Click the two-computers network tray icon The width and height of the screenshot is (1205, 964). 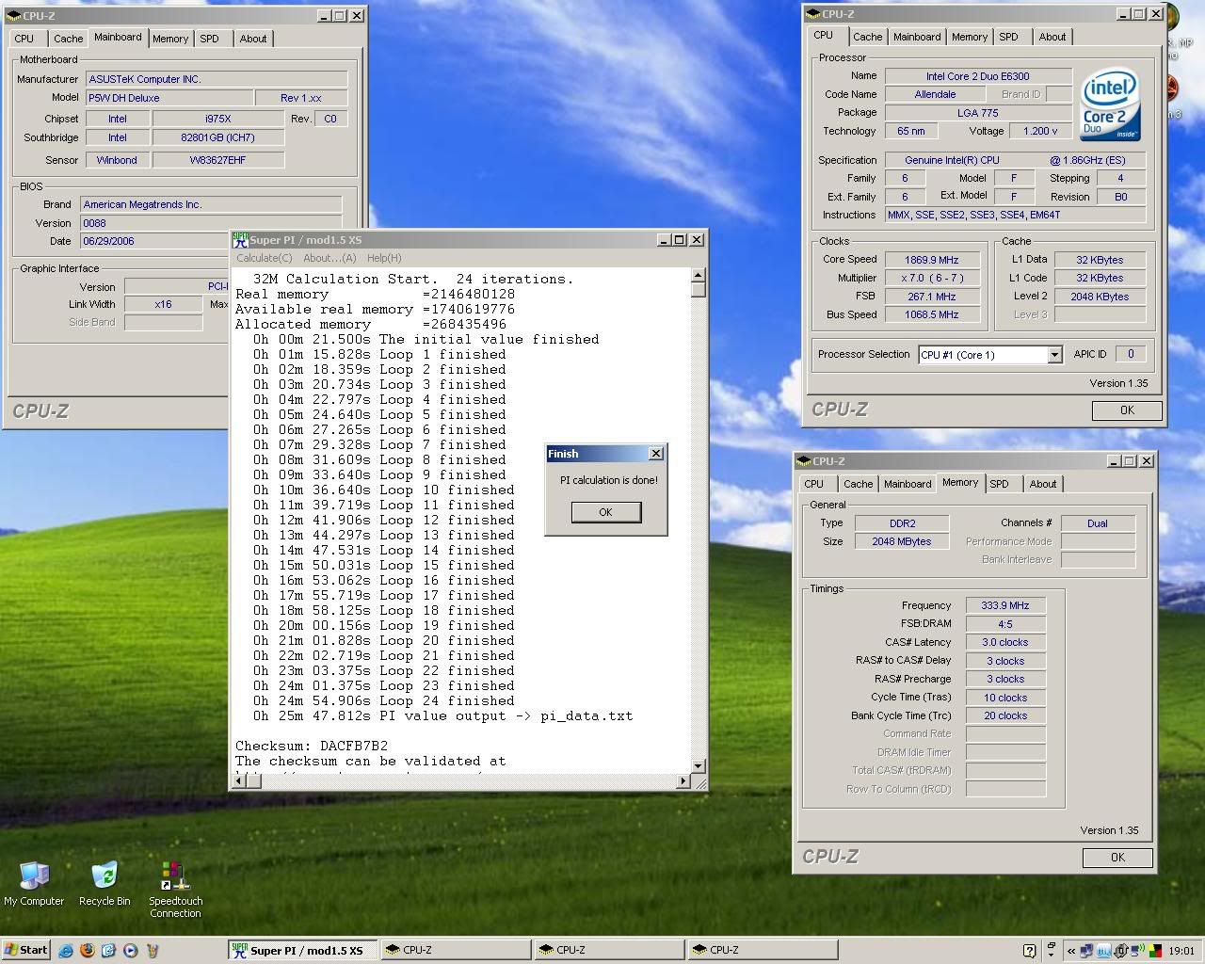pos(1086,951)
